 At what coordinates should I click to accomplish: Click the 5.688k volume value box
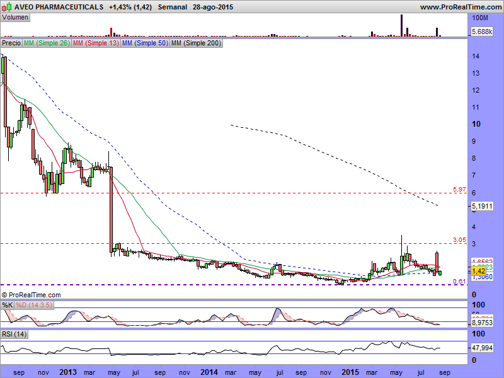click(482, 31)
